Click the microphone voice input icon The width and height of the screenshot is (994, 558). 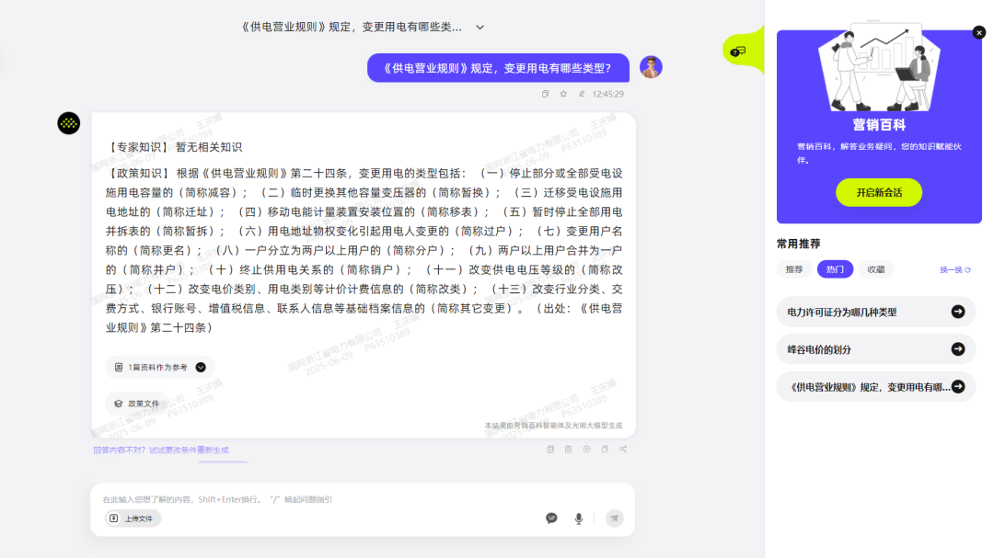[579, 518]
